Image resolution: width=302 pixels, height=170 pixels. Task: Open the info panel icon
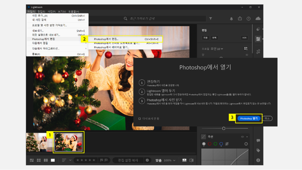point(258,160)
